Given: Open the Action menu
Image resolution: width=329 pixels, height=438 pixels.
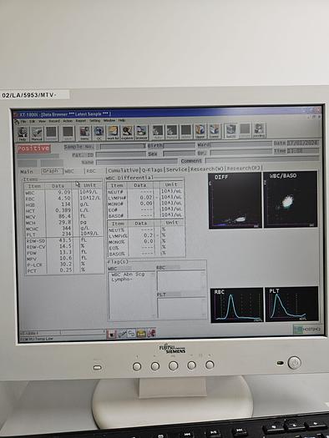Looking at the screenshot, I should [68, 121].
